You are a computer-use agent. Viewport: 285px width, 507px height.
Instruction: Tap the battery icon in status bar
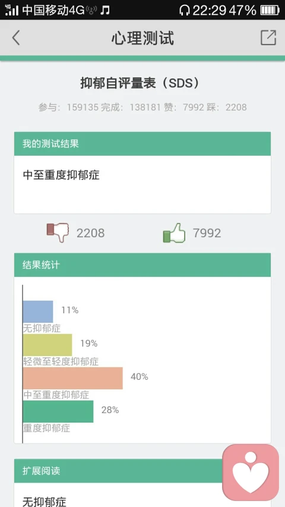[x=270, y=10]
